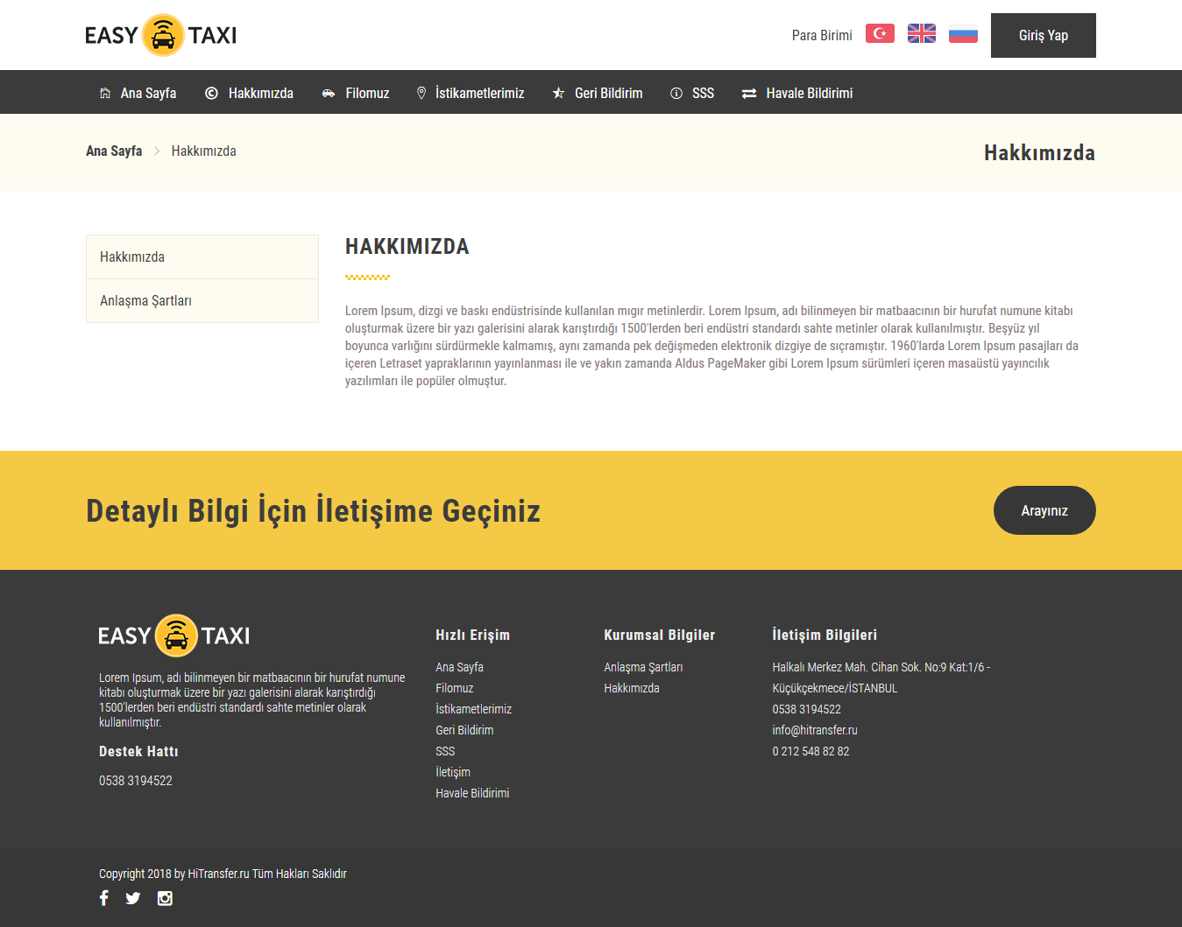
Task: Click the Para Birimi label
Action: click(822, 35)
